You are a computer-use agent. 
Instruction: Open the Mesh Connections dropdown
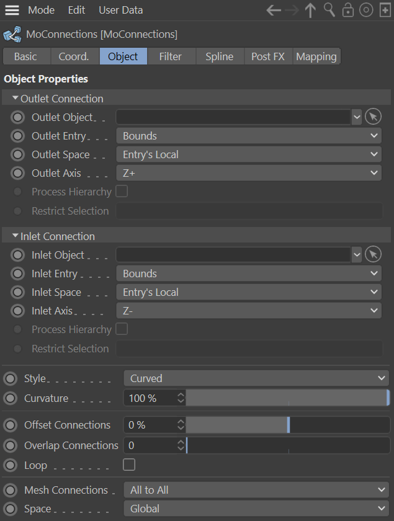(x=256, y=490)
